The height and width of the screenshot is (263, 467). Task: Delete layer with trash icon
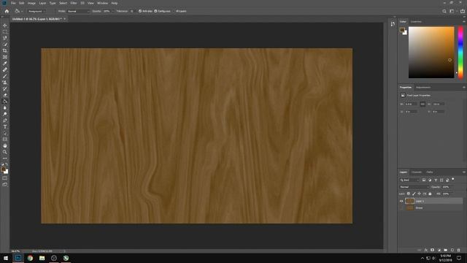point(459,250)
